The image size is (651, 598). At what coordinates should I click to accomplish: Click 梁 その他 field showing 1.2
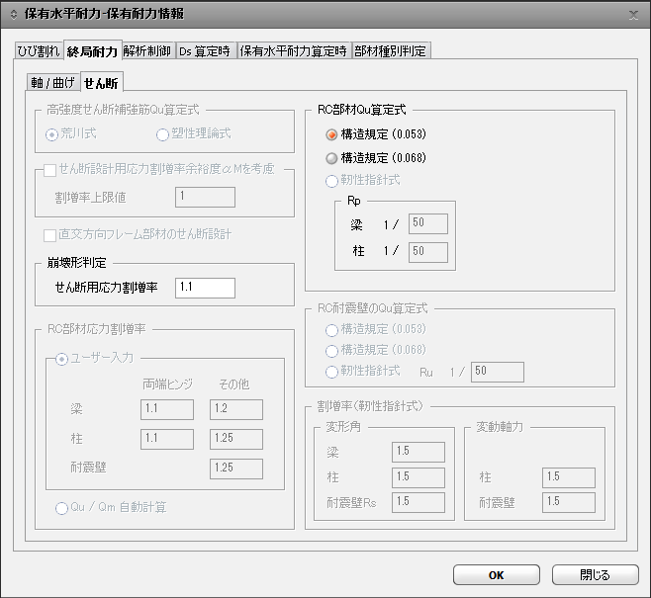[x=236, y=410]
